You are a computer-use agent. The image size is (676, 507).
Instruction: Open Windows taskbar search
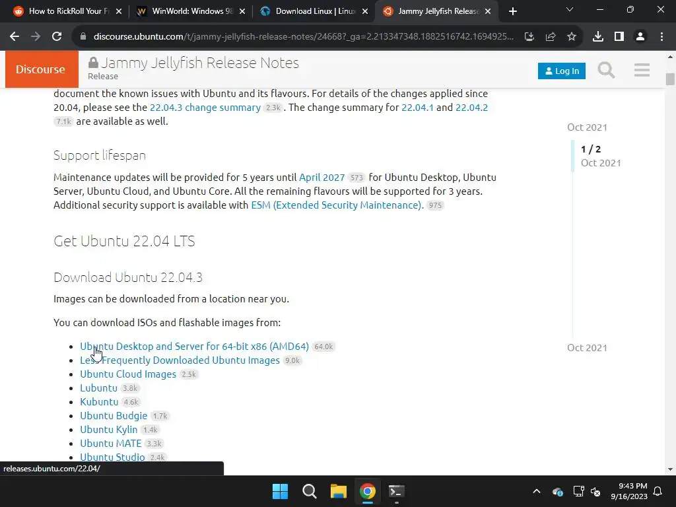pyautogui.click(x=309, y=491)
